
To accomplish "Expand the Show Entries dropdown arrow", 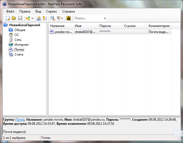I will (x=62, y=18).
